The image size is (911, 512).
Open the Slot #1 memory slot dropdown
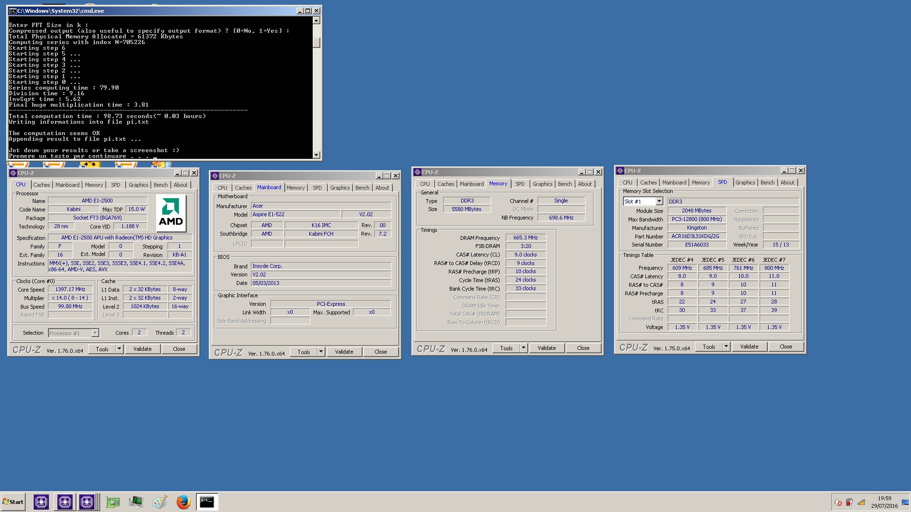point(659,201)
